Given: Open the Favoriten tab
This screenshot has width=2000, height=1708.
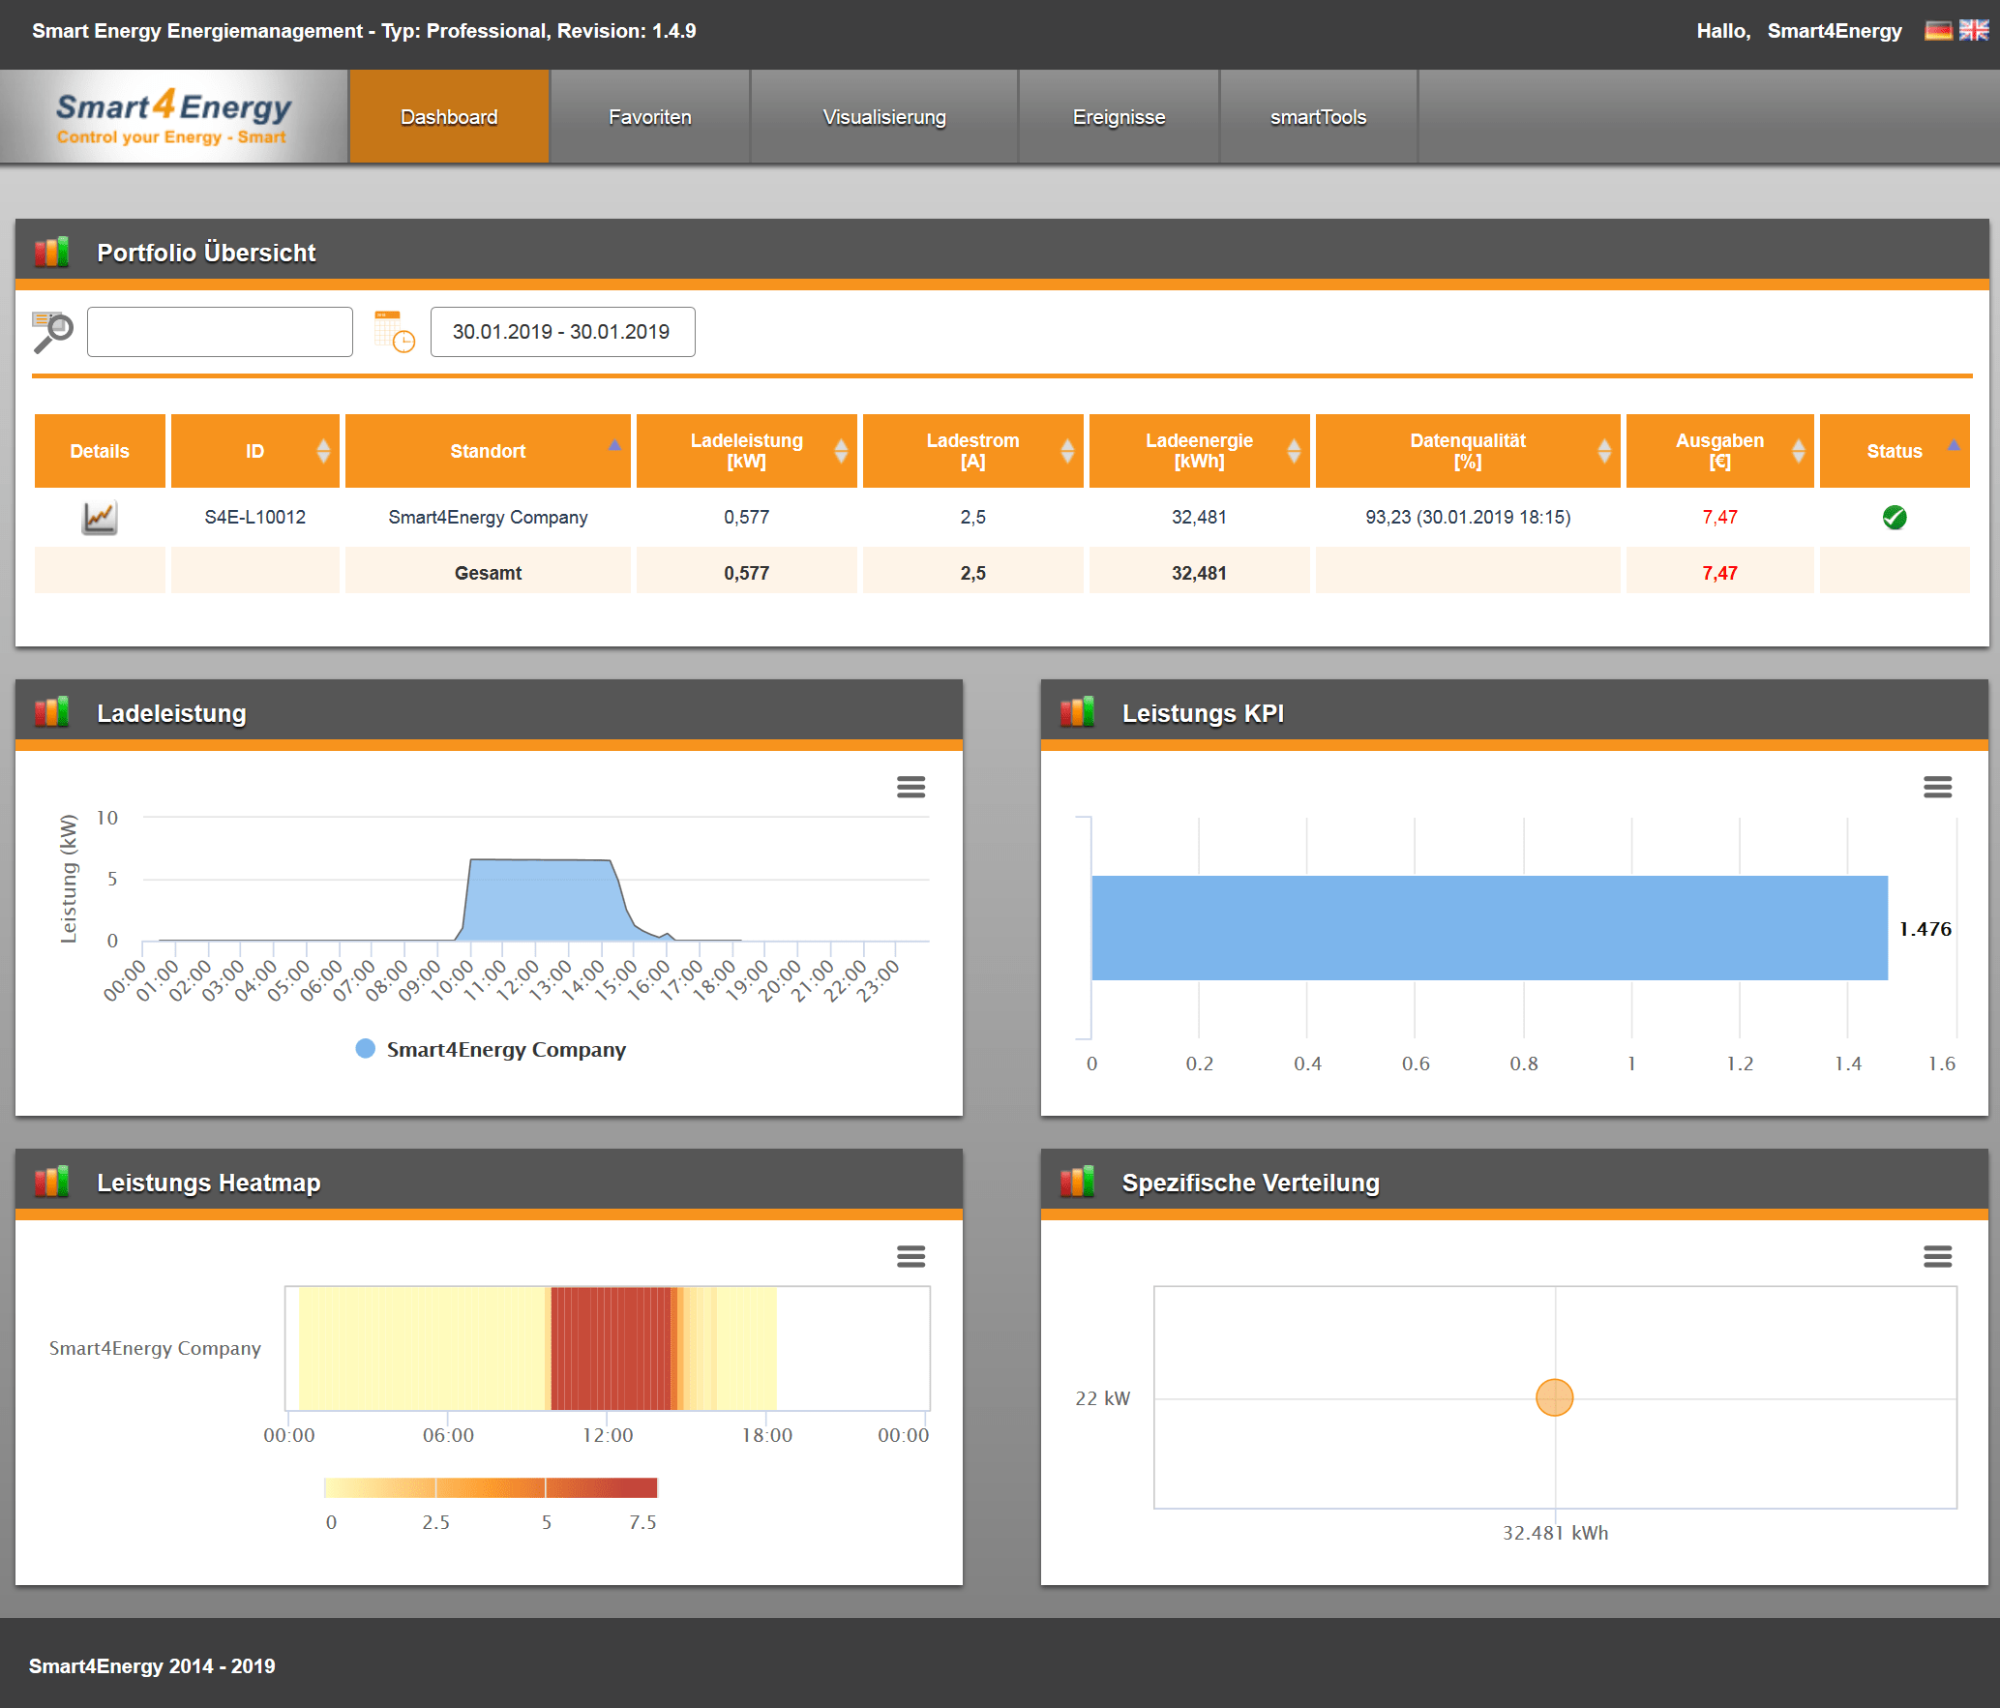Looking at the screenshot, I should coord(650,116).
